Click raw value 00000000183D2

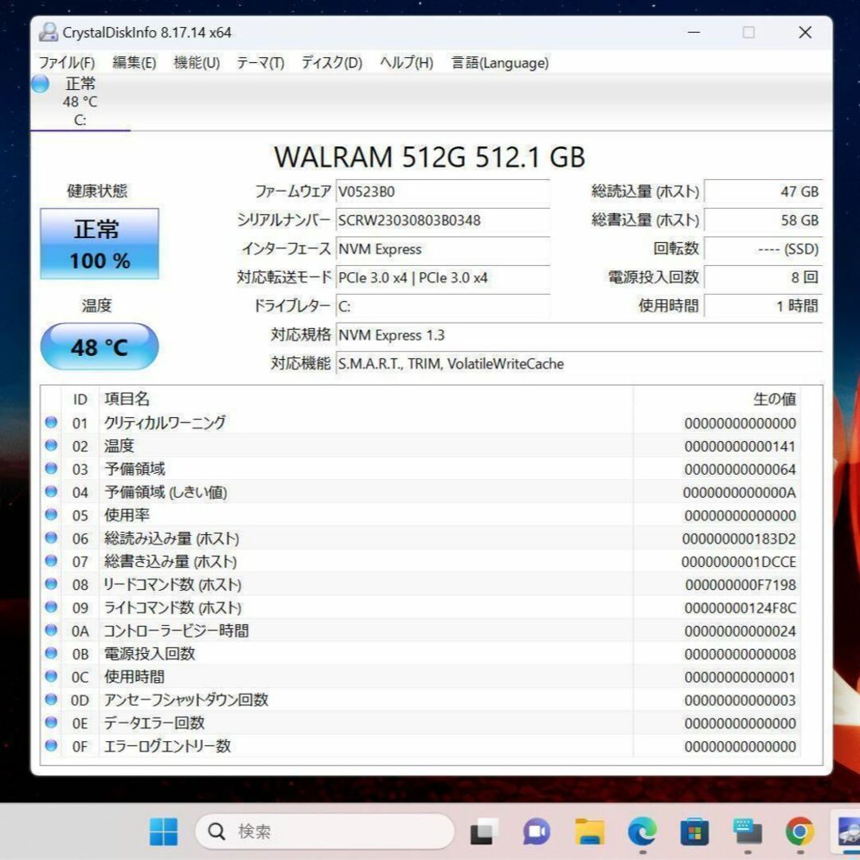click(x=739, y=538)
